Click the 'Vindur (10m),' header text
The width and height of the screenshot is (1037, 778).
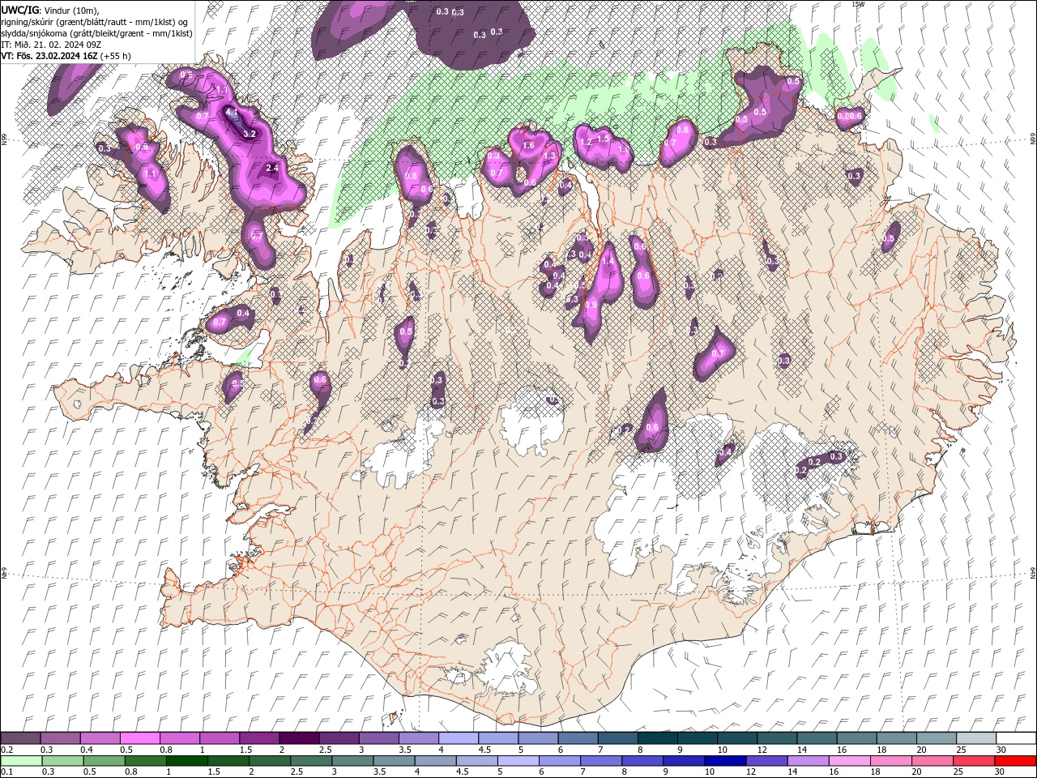click(72, 11)
